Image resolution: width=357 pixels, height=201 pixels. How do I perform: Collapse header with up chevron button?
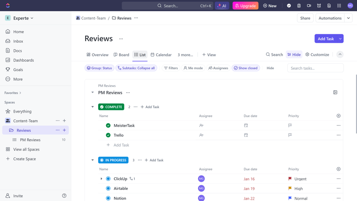(340, 54)
